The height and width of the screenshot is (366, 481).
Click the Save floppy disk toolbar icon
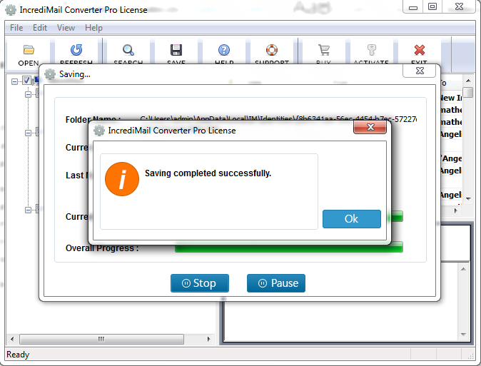pyautogui.click(x=176, y=50)
